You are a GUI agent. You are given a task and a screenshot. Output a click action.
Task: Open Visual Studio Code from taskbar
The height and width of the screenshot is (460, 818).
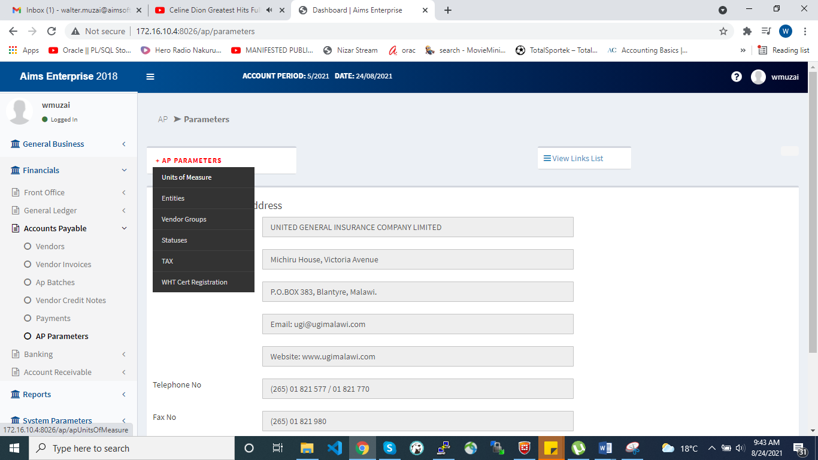335,448
